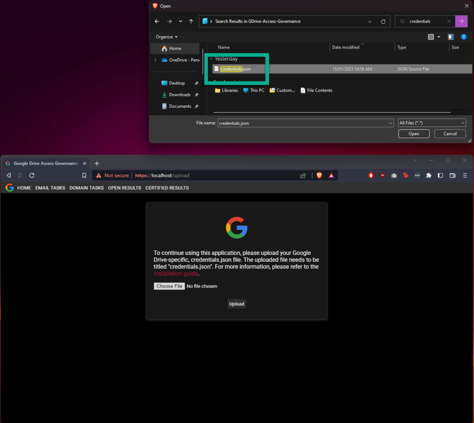Viewport: 474px width, 423px height.
Task: View the Not secure site warning
Action: click(x=112, y=175)
